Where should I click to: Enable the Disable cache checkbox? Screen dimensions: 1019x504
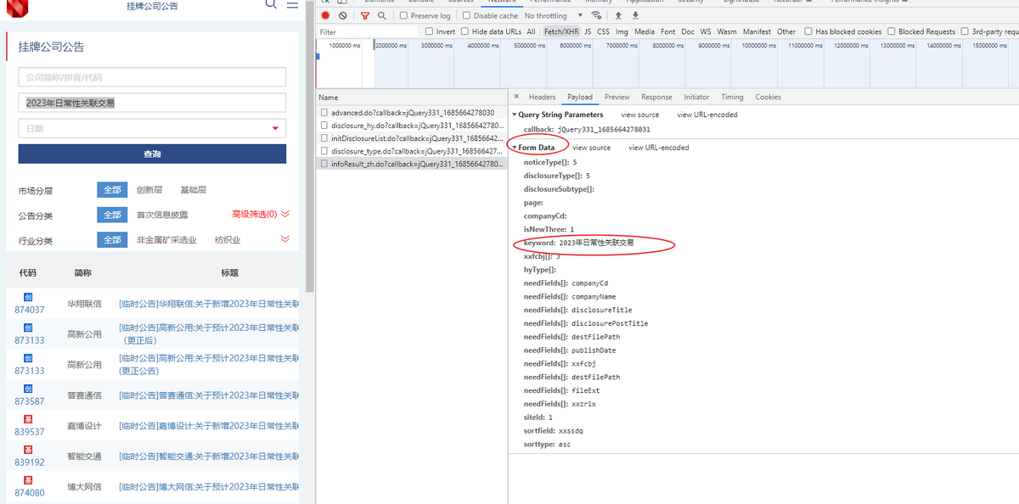click(467, 15)
